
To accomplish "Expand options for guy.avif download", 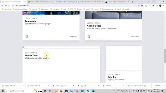I will (x=99, y=86).
